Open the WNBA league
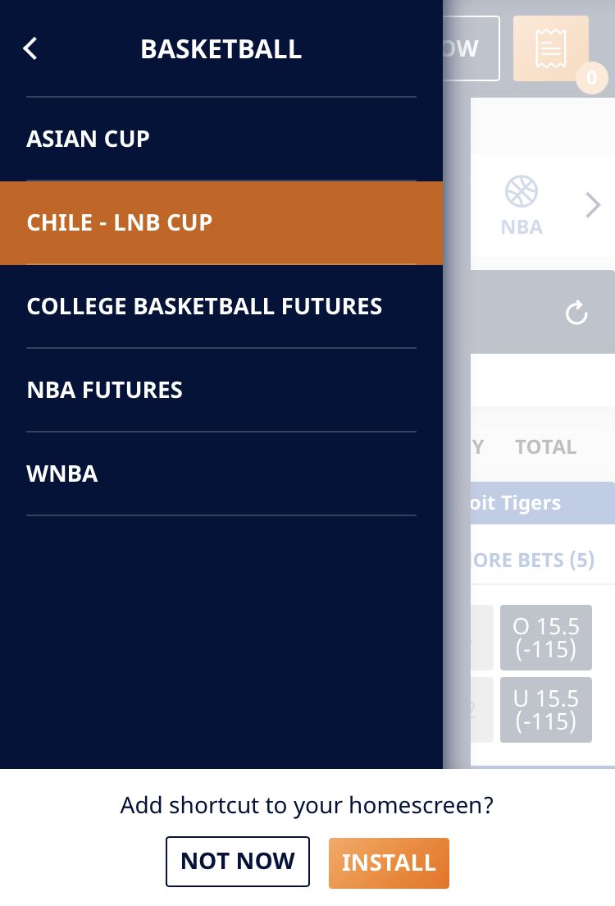Image resolution: width=615 pixels, height=906 pixels. pos(221,474)
